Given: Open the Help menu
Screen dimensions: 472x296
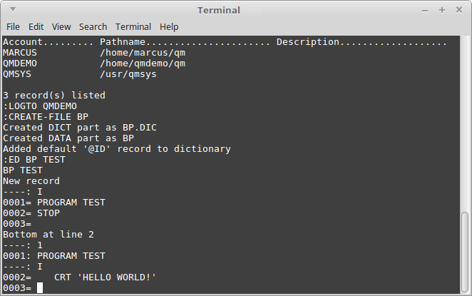Looking at the screenshot, I should click(169, 27).
